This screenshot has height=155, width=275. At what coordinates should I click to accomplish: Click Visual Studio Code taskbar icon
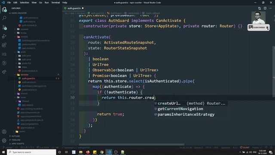tap(109, 152)
